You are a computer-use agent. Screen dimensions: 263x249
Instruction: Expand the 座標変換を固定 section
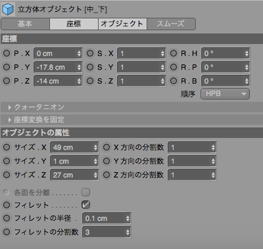(131, 120)
